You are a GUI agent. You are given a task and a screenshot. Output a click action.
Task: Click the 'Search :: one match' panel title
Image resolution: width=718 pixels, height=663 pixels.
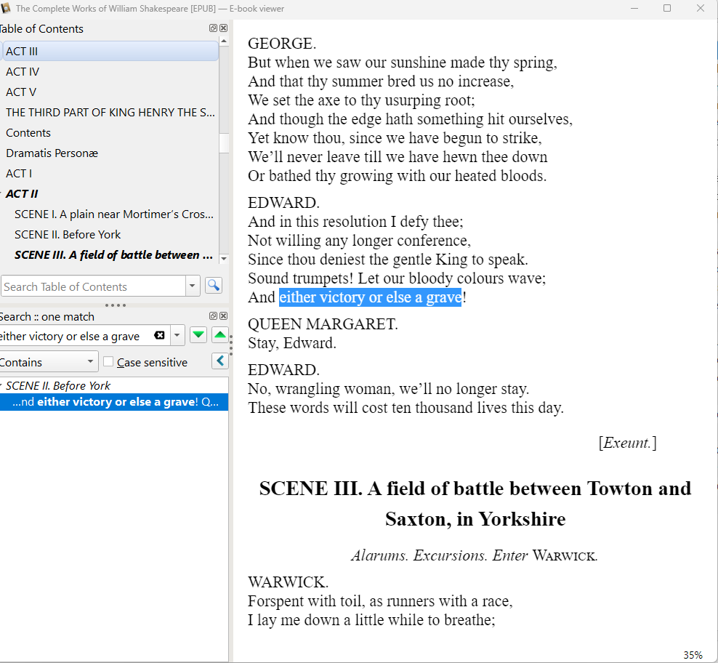(47, 317)
